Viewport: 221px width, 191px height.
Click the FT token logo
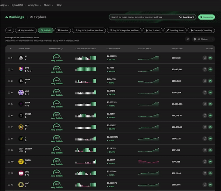[21, 58]
